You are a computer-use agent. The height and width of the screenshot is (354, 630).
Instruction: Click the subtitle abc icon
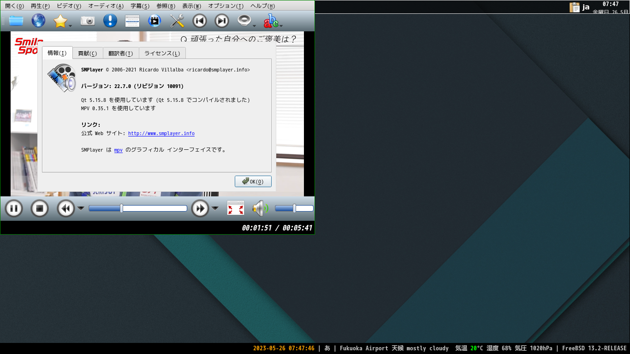tap(271, 21)
